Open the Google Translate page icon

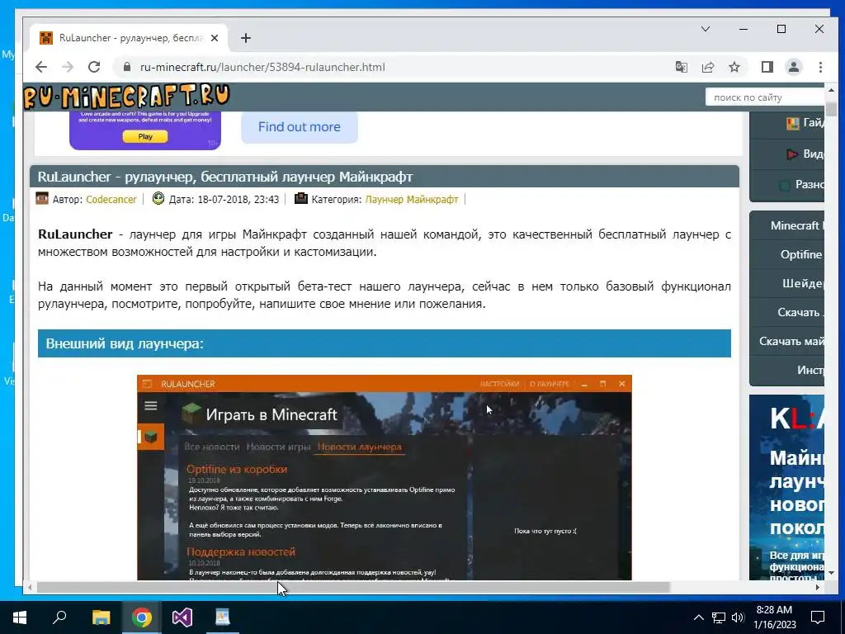click(x=681, y=67)
